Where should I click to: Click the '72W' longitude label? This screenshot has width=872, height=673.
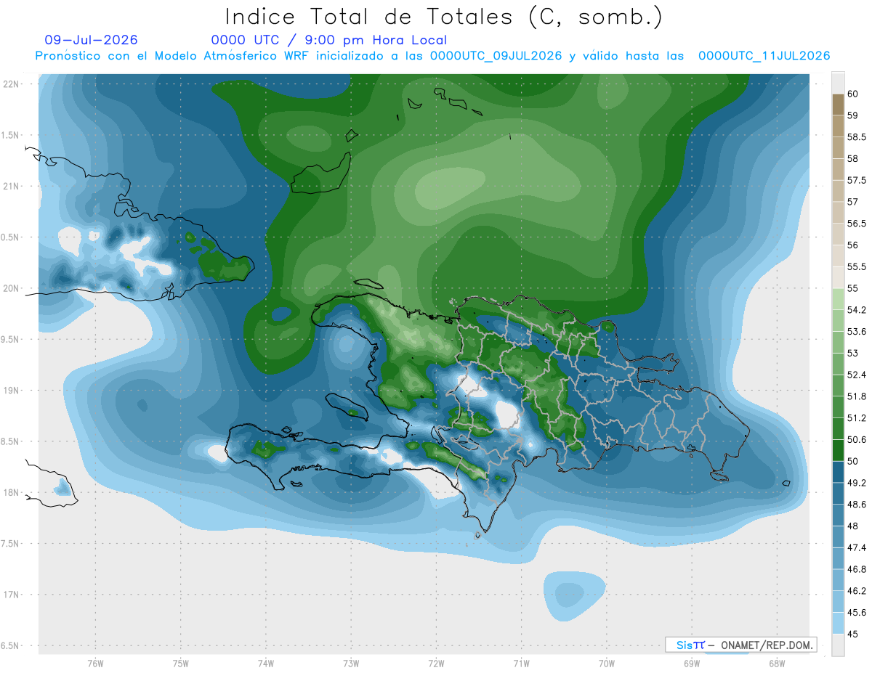(436, 663)
